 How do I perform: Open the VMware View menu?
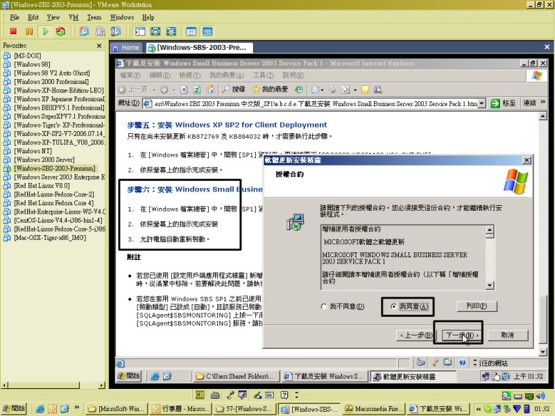point(53,17)
